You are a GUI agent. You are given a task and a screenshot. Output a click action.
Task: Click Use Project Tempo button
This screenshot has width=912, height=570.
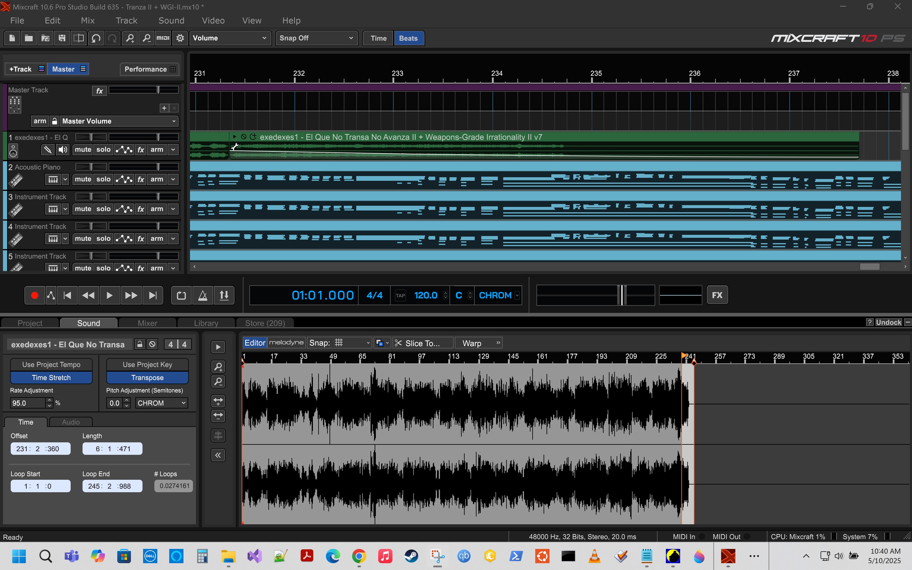pos(51,365)
